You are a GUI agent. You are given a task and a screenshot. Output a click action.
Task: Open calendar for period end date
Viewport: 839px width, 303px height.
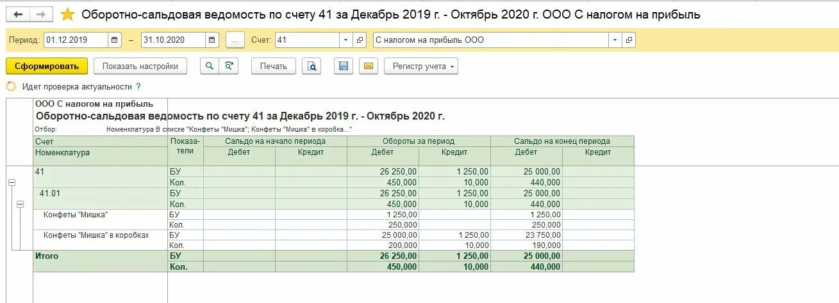coord(212,40)
